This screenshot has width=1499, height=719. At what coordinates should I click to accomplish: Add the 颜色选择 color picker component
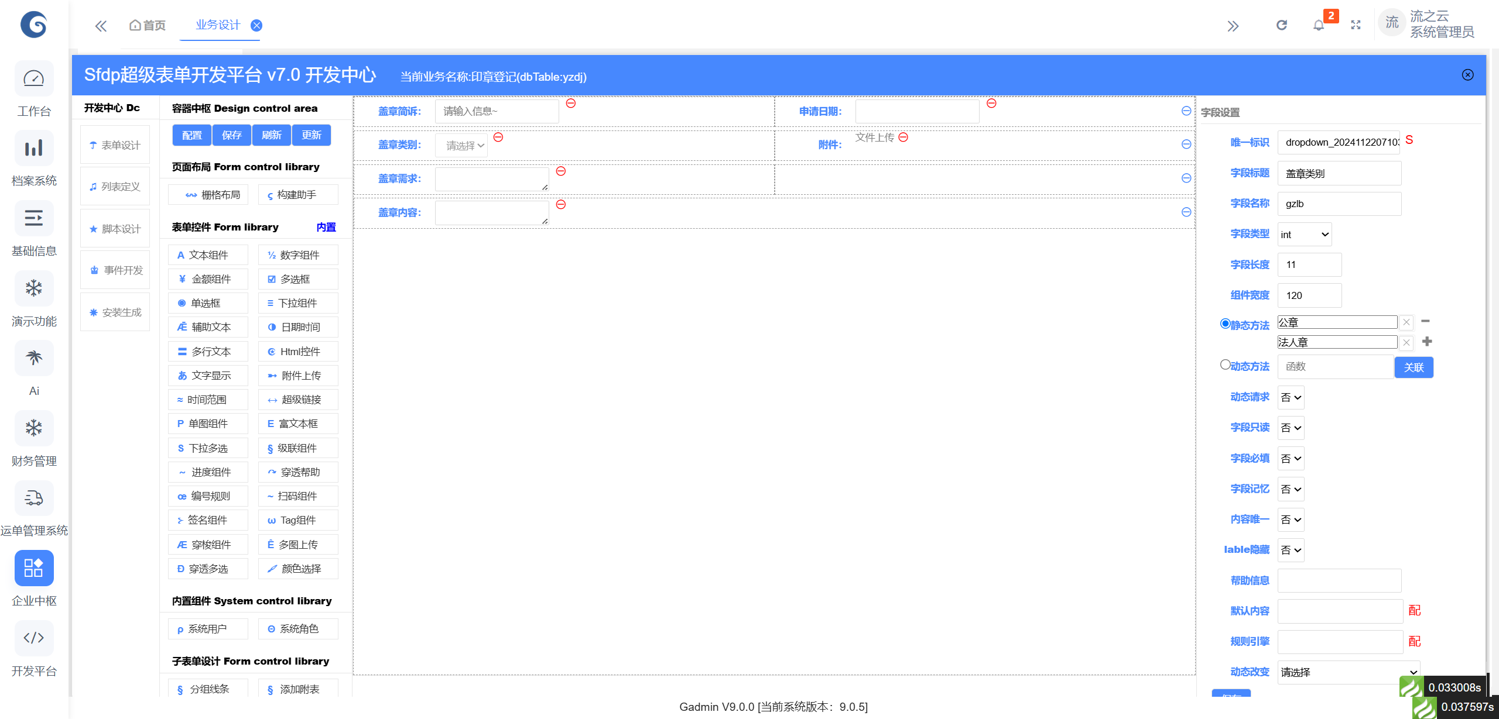[x=297, y=569]
